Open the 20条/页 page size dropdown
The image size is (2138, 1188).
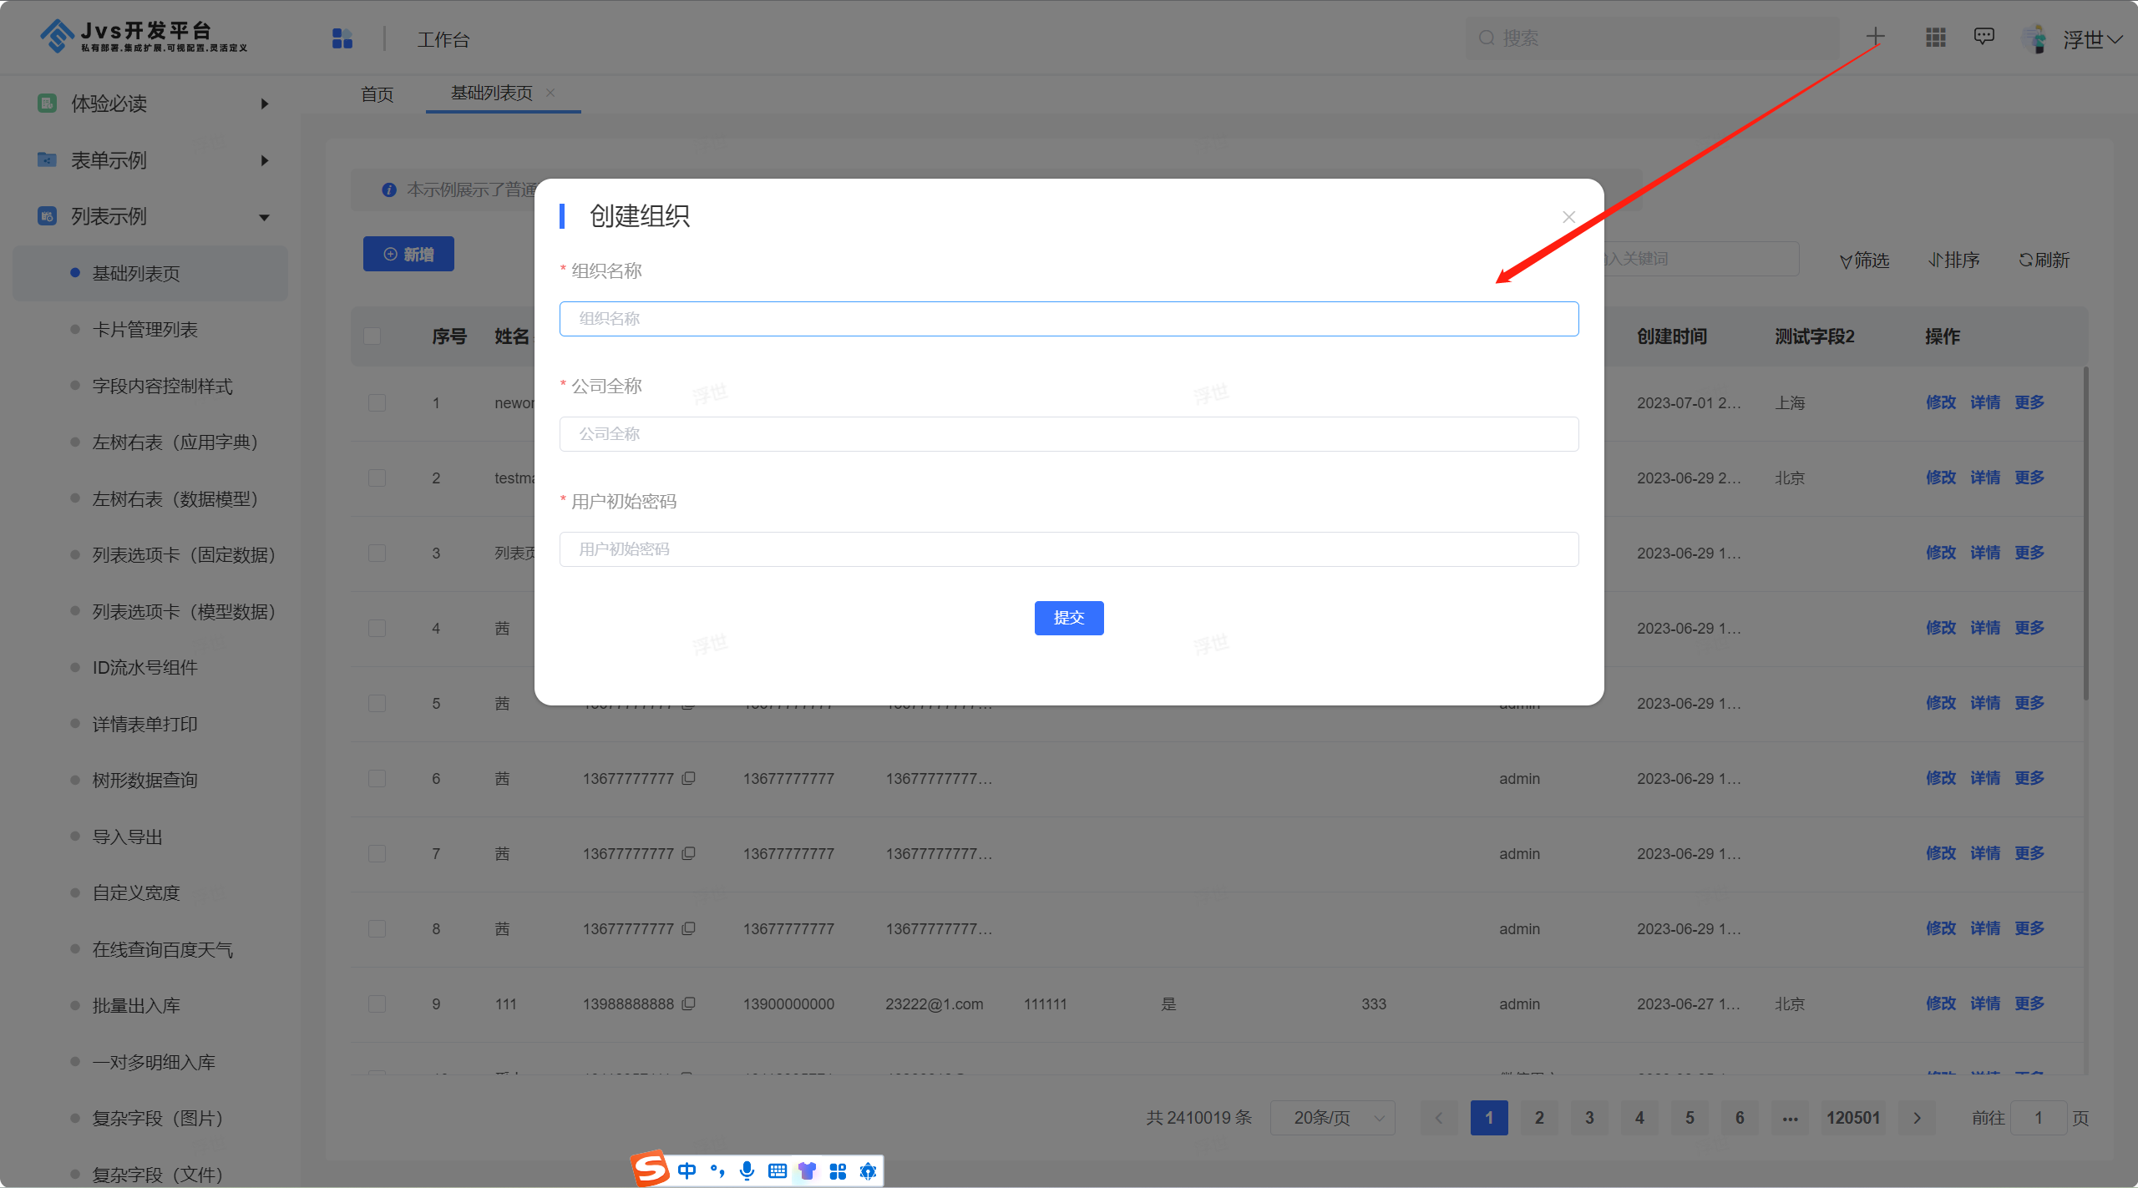(1332, 1117)
